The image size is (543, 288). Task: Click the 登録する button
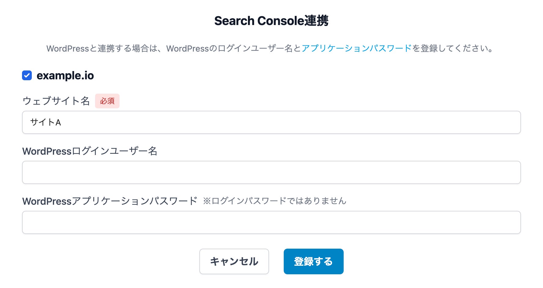coord(313,261)
